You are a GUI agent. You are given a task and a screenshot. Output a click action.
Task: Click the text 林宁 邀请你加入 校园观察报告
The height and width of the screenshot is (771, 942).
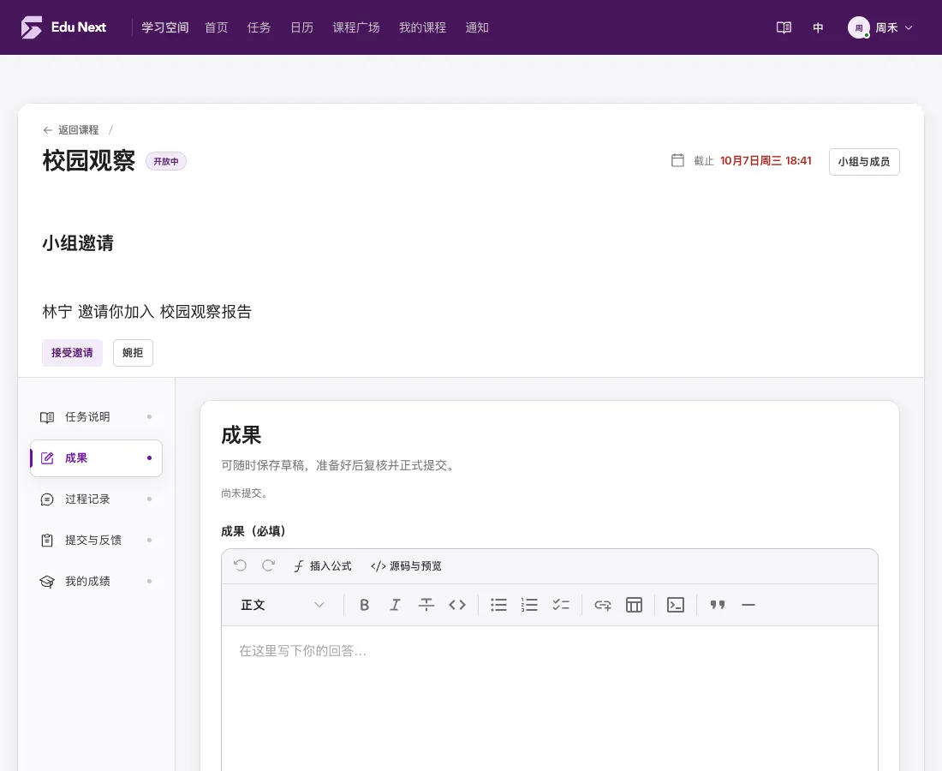point(146,311)
